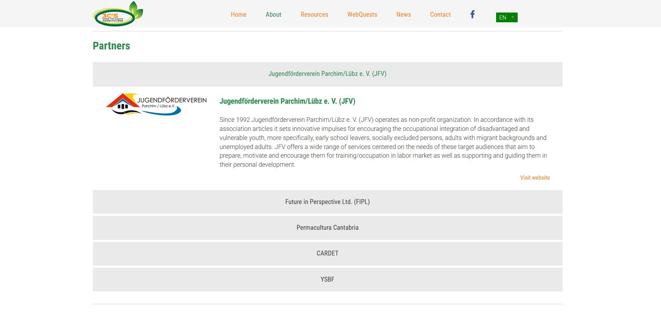Click the Partners page heading
The height and width of the screenshot is (322, 661).
[111, 46]
